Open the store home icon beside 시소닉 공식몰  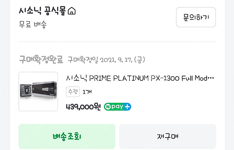click(x=72, y=11)
